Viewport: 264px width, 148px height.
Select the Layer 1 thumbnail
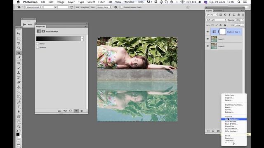point(214,39)
